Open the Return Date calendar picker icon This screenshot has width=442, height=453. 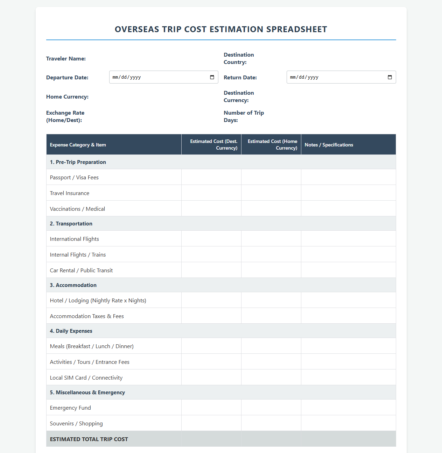click(x=390, y=77)
